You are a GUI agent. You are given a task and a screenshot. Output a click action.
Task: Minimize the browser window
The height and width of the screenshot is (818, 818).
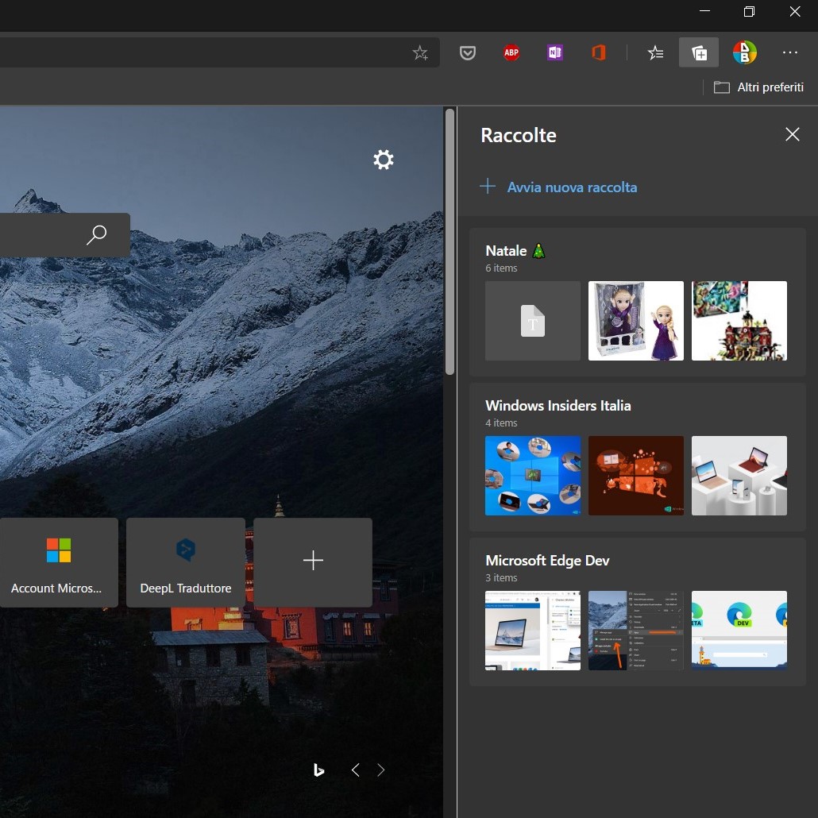coord(704,11)
